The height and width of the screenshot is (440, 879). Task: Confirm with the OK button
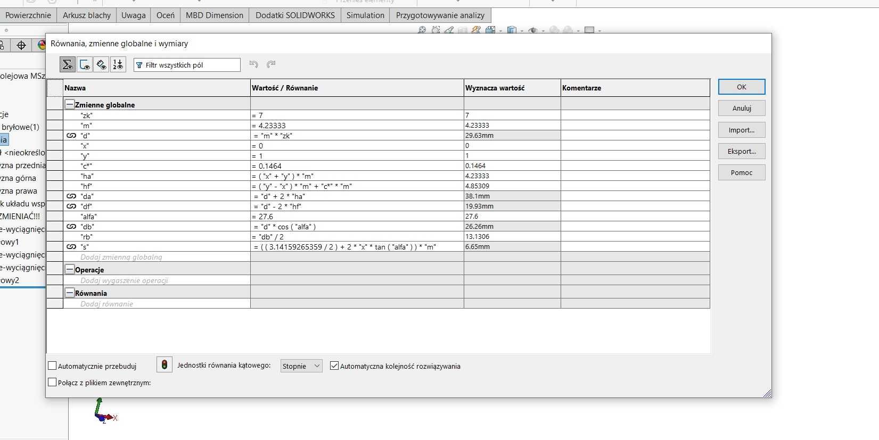coord(742,87)
